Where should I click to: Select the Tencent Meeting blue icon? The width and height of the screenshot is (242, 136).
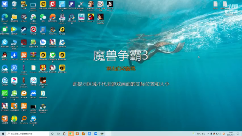click(x=33, y=94)
